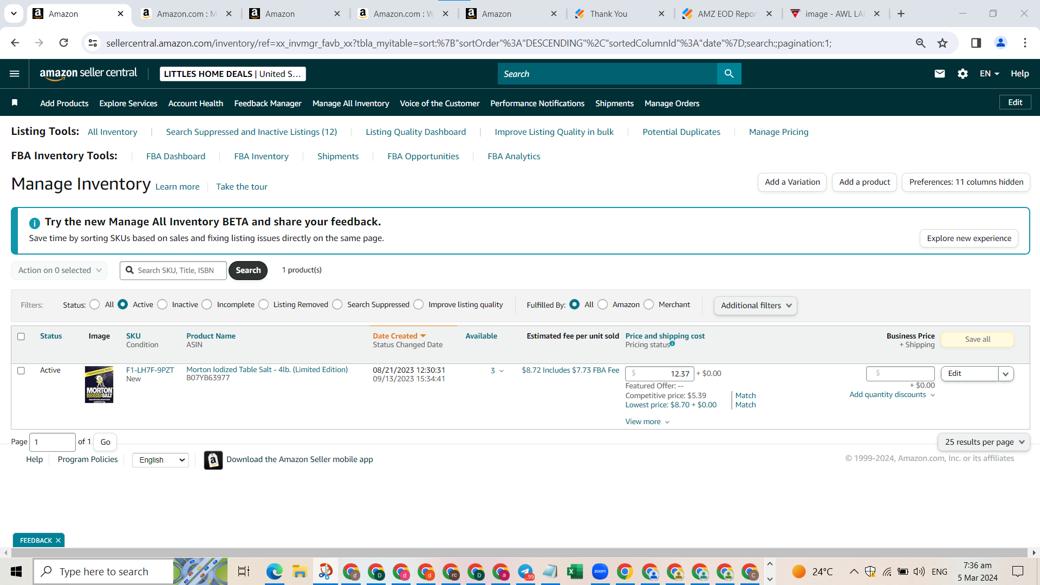Select Fulfilled By Merchant radio button

[x=649, y=304]
